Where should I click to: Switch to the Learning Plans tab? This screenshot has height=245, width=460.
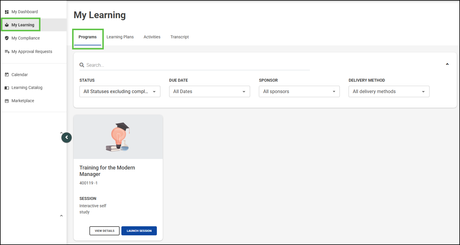click(x=120, y=37)
